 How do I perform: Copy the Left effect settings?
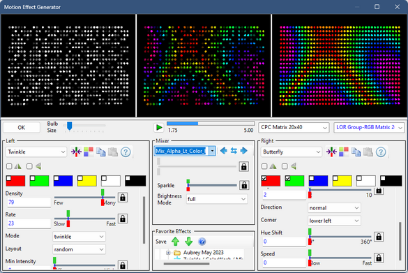pos(100,152)
